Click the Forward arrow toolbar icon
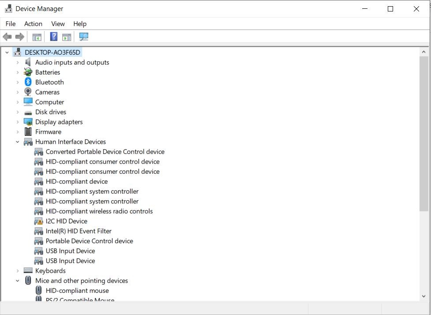This screenshot has width=431, height=315. 19,37
